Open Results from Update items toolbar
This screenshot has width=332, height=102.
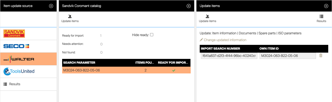[x=321, y=19]
